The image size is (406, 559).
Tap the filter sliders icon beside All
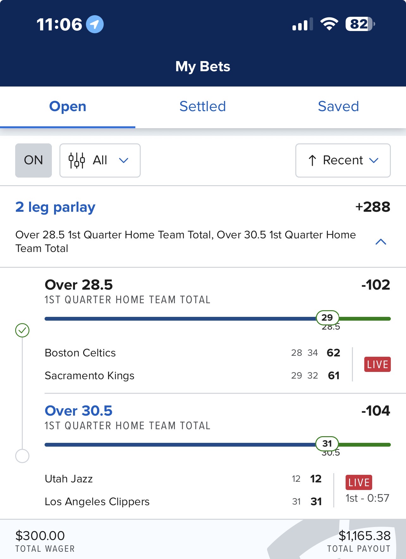point(77,160)
